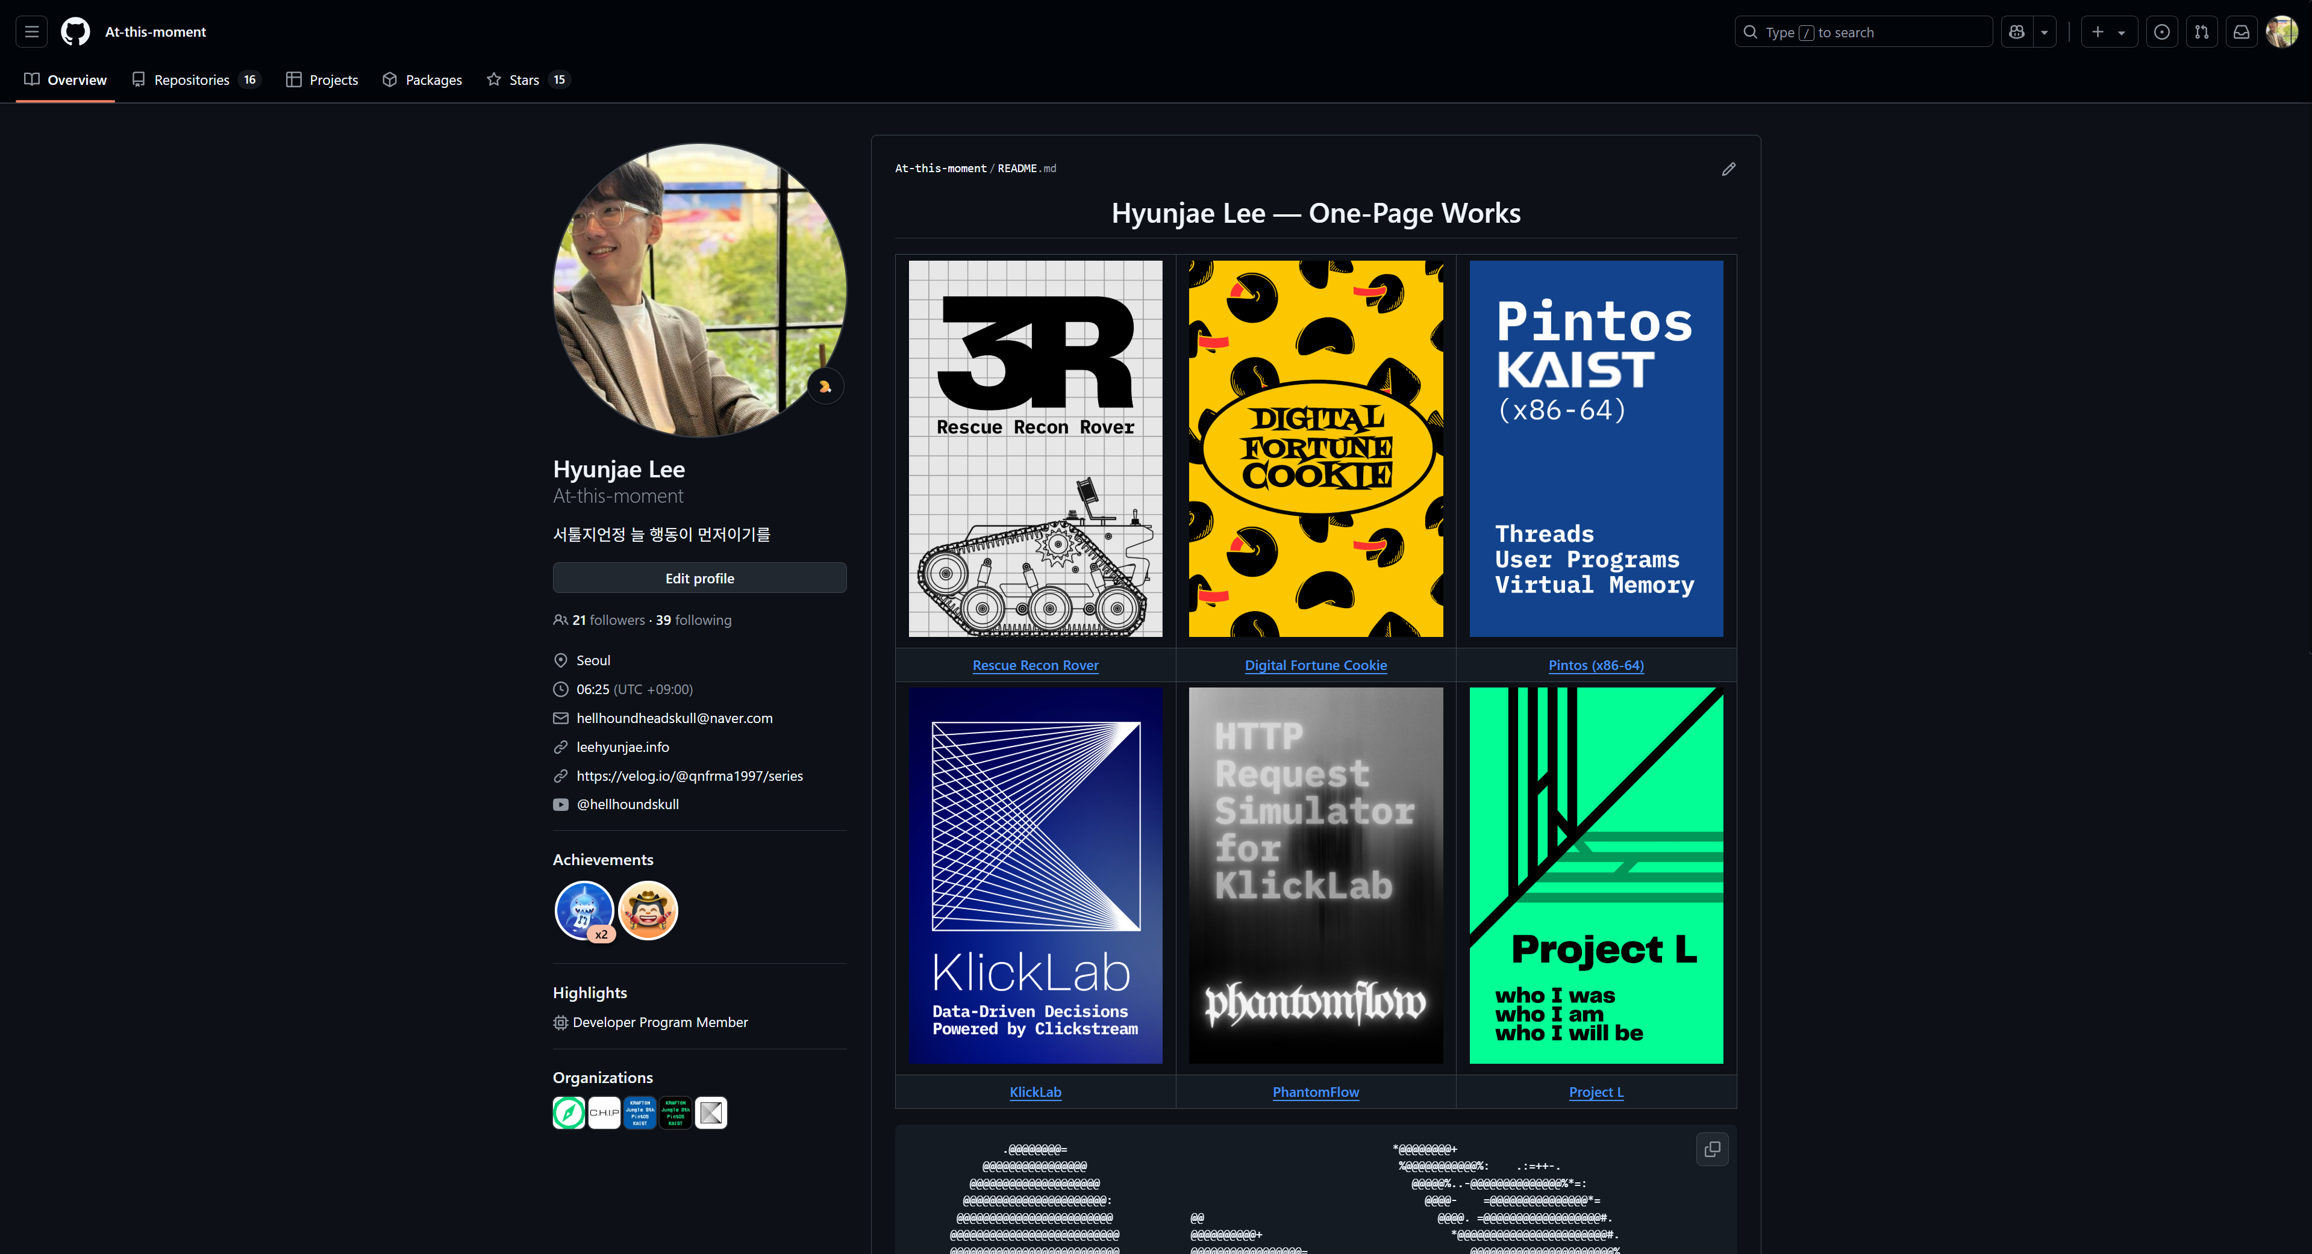2312x1254 pixels.
Task: Open the Issues icon in the header
Action: (2162, 33)
